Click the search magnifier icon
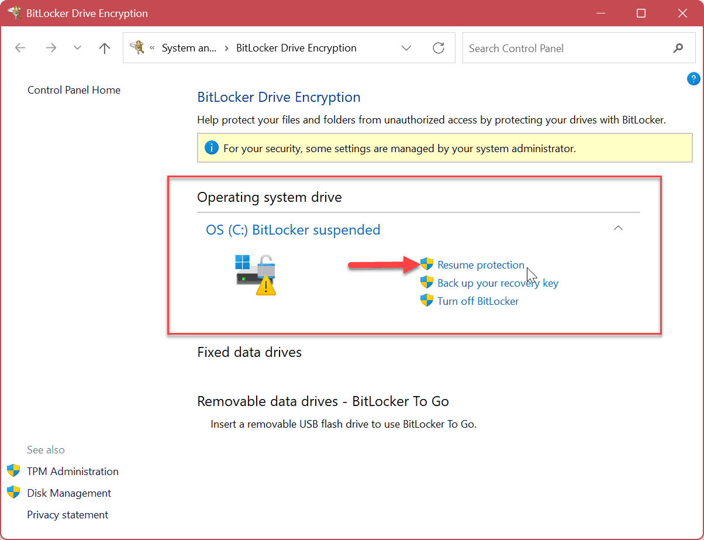 (678, 48)
